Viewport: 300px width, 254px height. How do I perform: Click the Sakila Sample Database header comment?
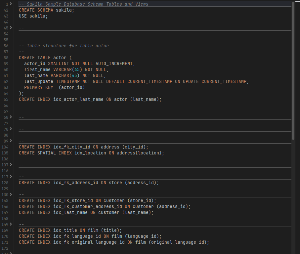click(84, 4)
